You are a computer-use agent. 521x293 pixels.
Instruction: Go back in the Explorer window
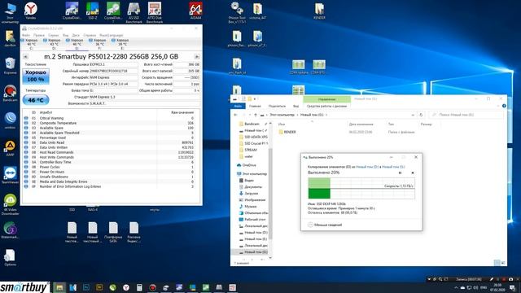235,115
